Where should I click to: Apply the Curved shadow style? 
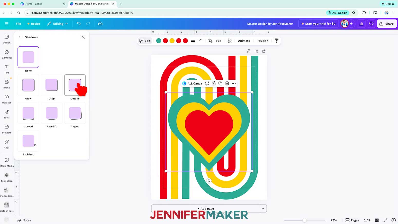(28, 113)
